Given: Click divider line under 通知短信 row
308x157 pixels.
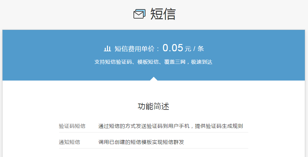Looking at the screenshot, I should [154, 149].
